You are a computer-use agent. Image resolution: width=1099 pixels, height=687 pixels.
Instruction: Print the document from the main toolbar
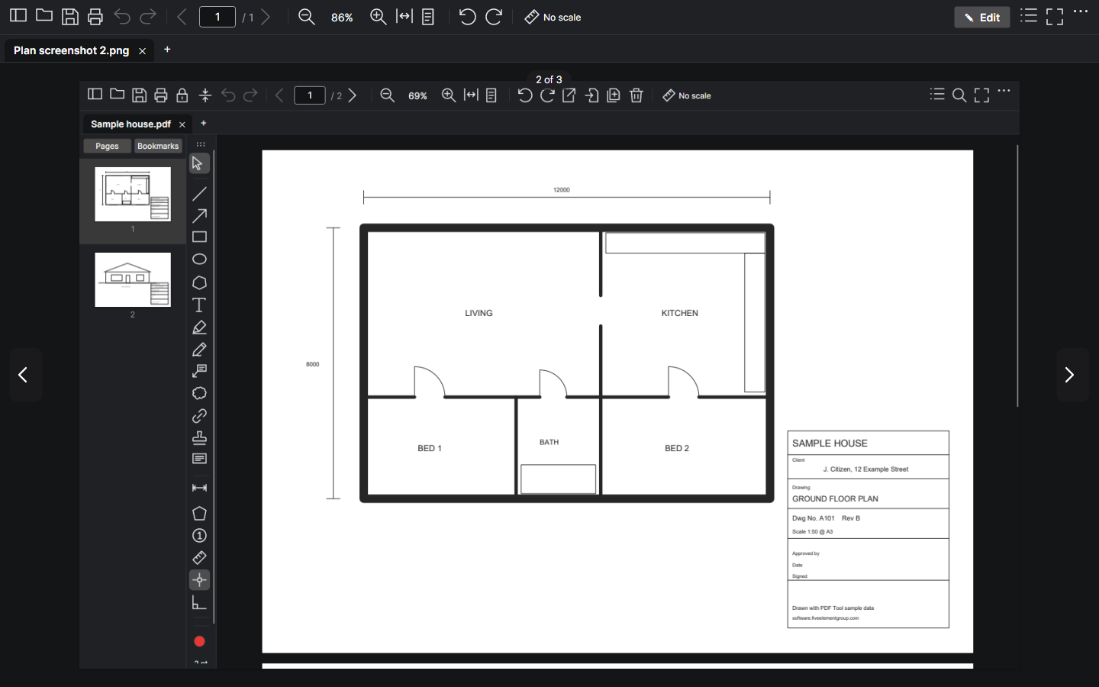point(95,17)
